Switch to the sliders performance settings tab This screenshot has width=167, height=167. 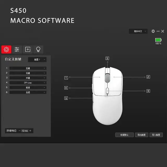click(17, 49)
